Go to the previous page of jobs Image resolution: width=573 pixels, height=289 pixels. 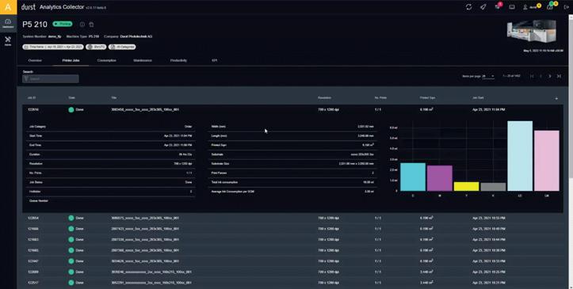541,76
